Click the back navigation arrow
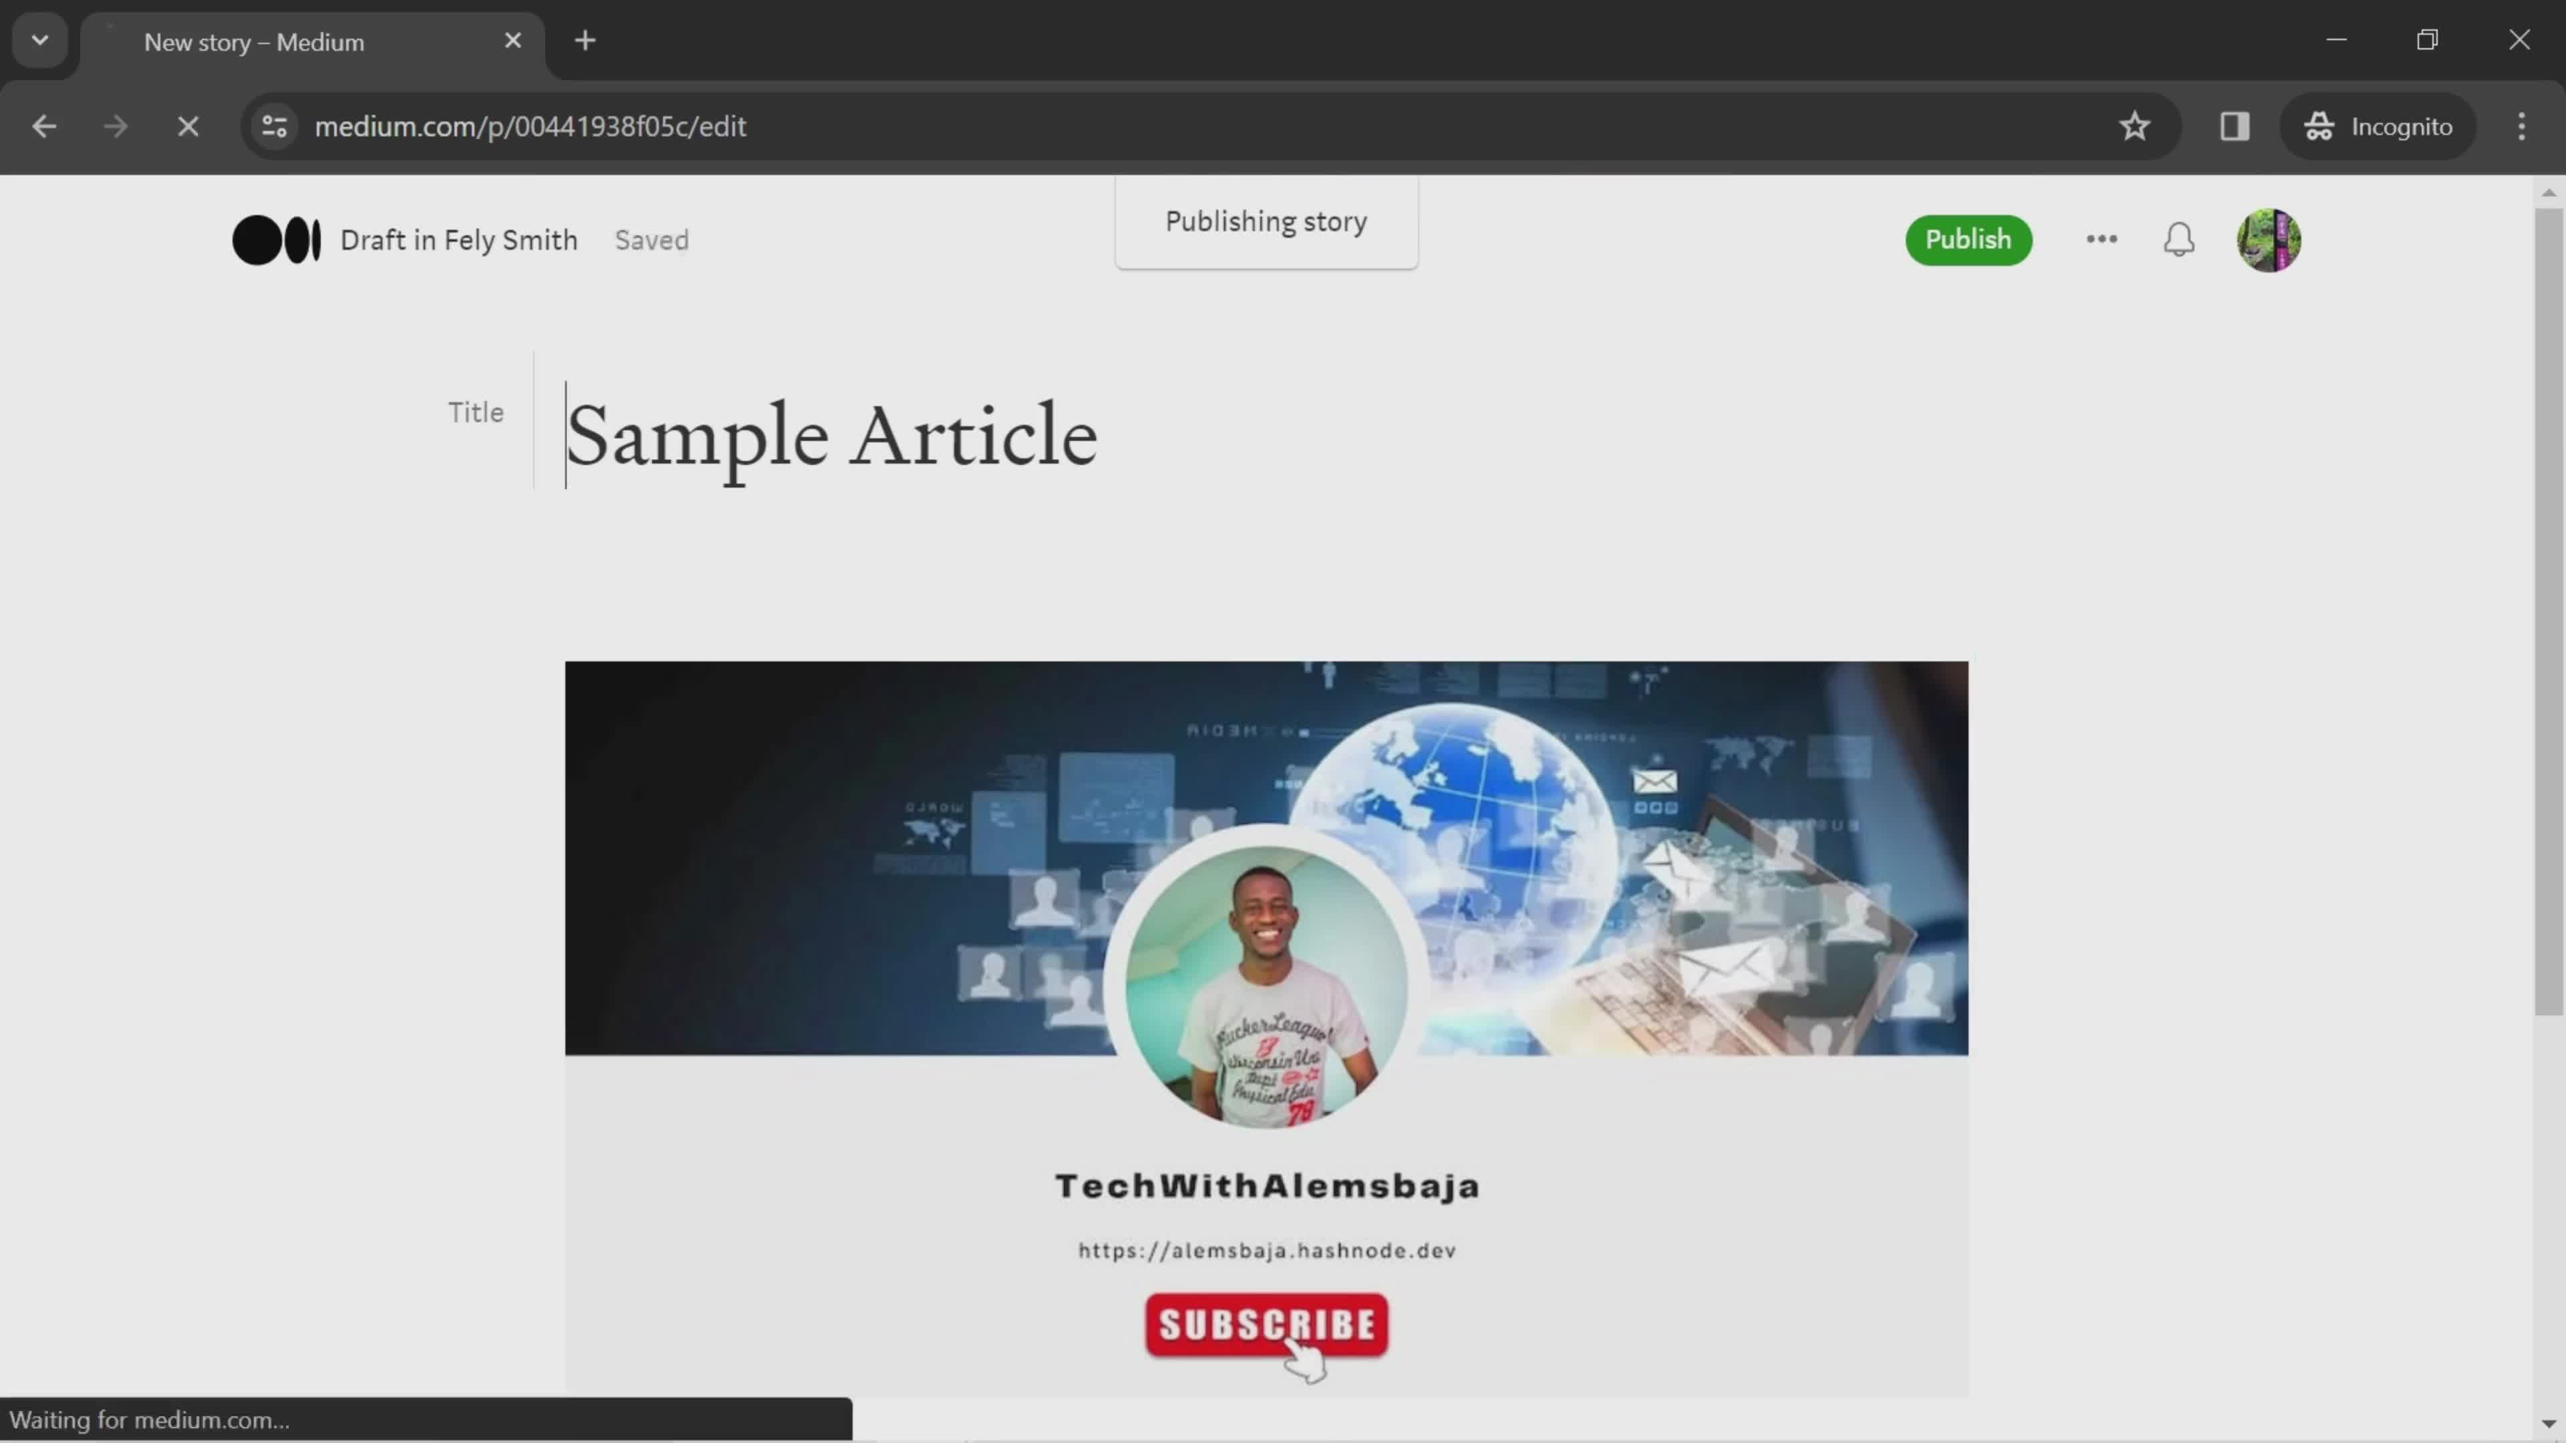 (44, 125)
